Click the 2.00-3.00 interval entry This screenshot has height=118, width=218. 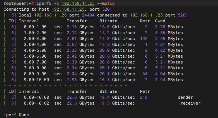tap(35, 39)
